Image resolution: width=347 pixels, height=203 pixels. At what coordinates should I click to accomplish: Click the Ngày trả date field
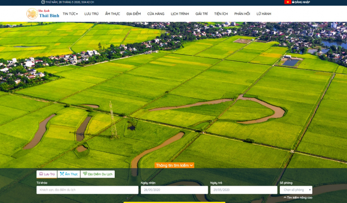pos(243,190)
